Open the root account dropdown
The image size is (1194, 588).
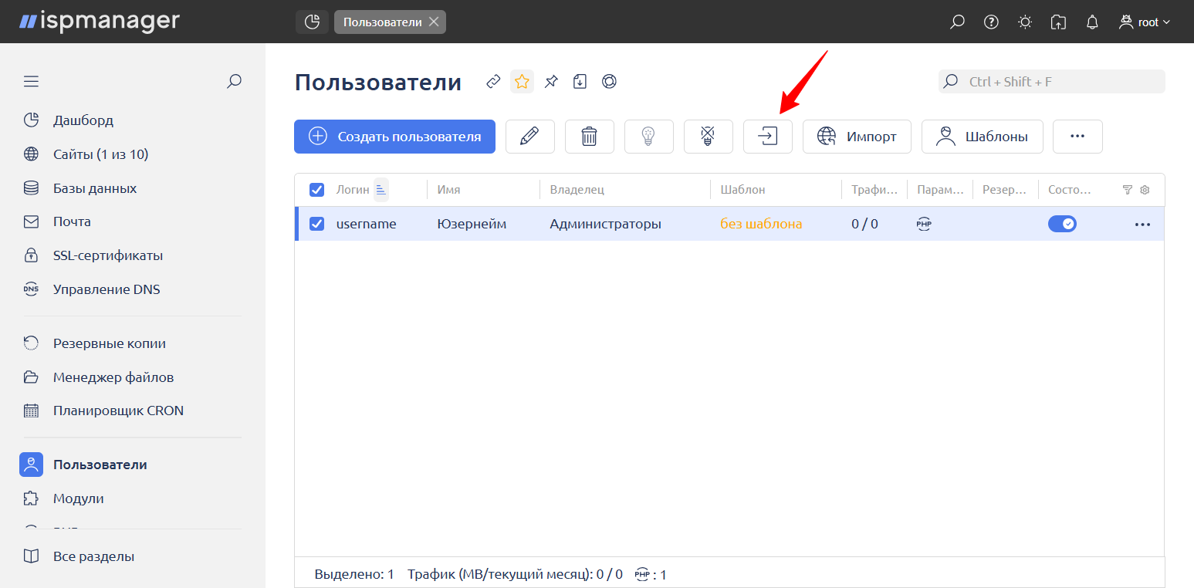coord(1145,22)
